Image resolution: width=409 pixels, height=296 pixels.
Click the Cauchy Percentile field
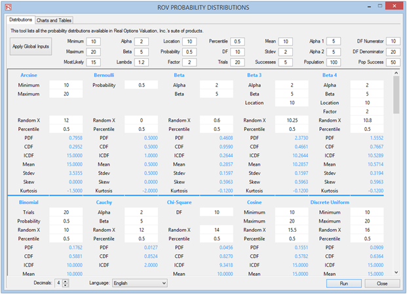coord(142,239)
